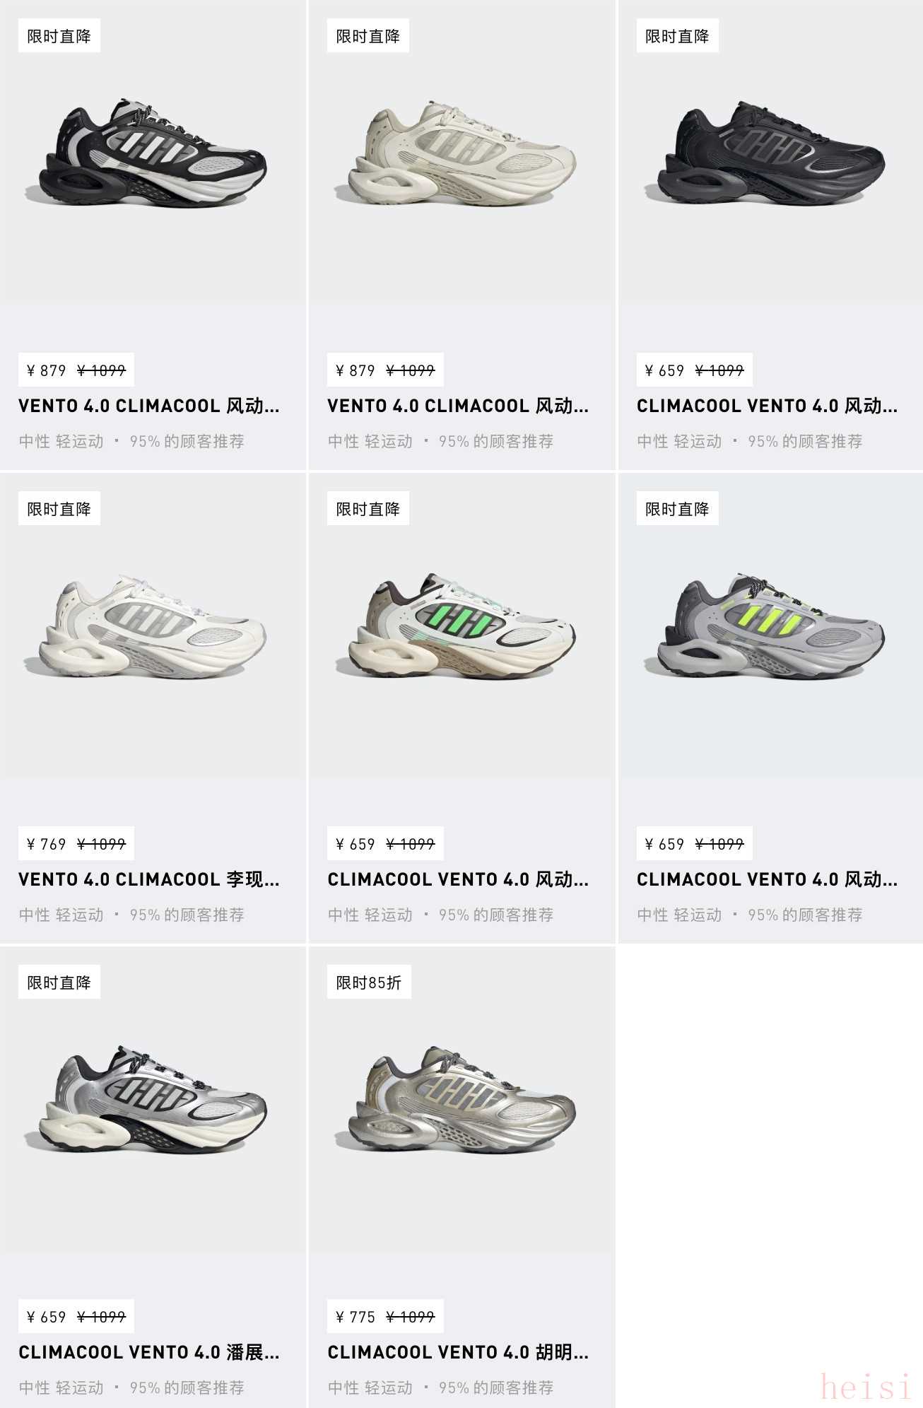Viewport: 923px width, 1408px height.
Task: Click the 限时直降 badge on the green-striped shoe
Action: pos(368,509)
